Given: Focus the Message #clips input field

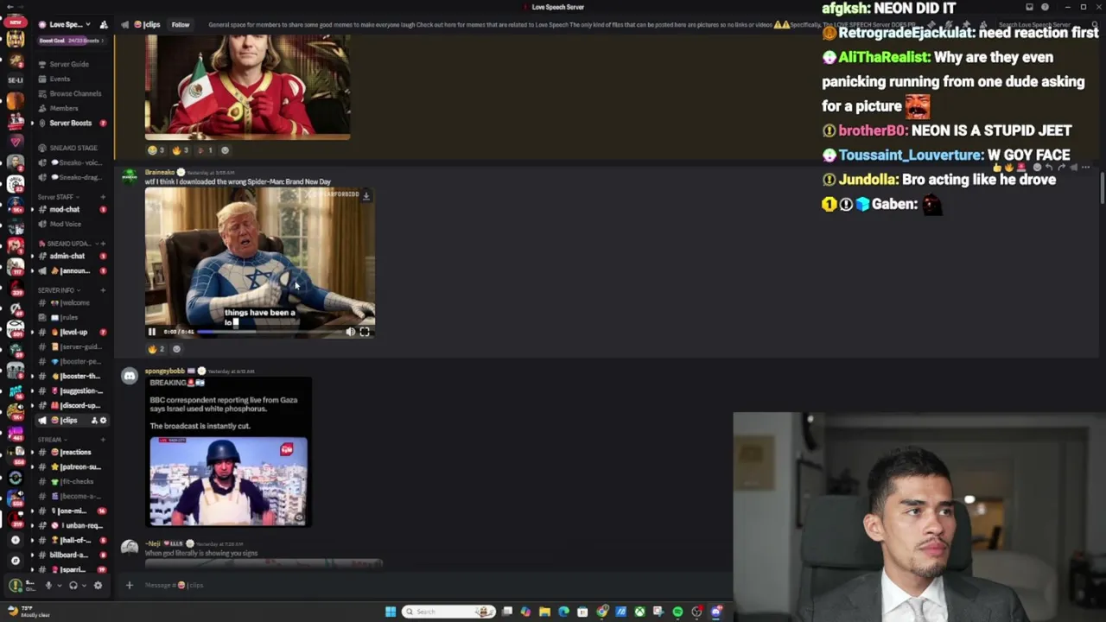Looking at the screenshot, I should [x=432, y=585].
